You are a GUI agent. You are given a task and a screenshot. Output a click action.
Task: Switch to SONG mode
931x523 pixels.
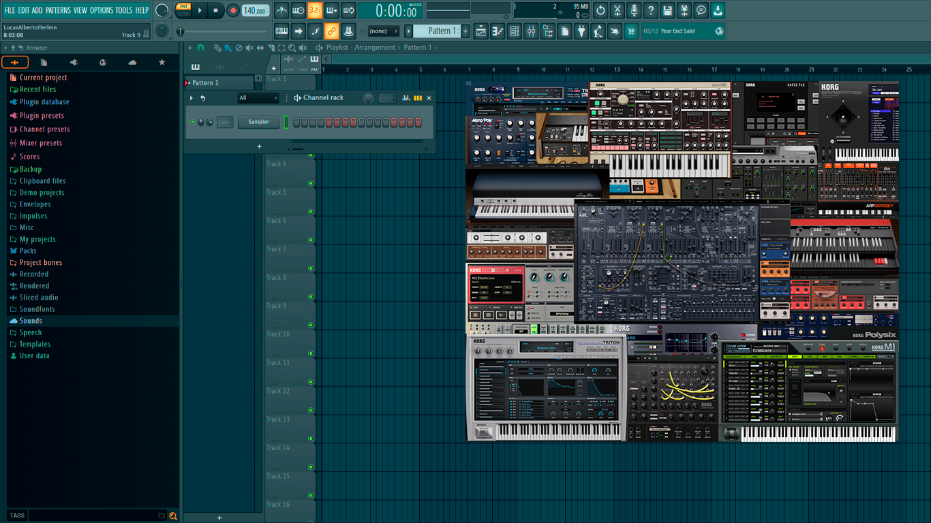[x=184, y=14]
